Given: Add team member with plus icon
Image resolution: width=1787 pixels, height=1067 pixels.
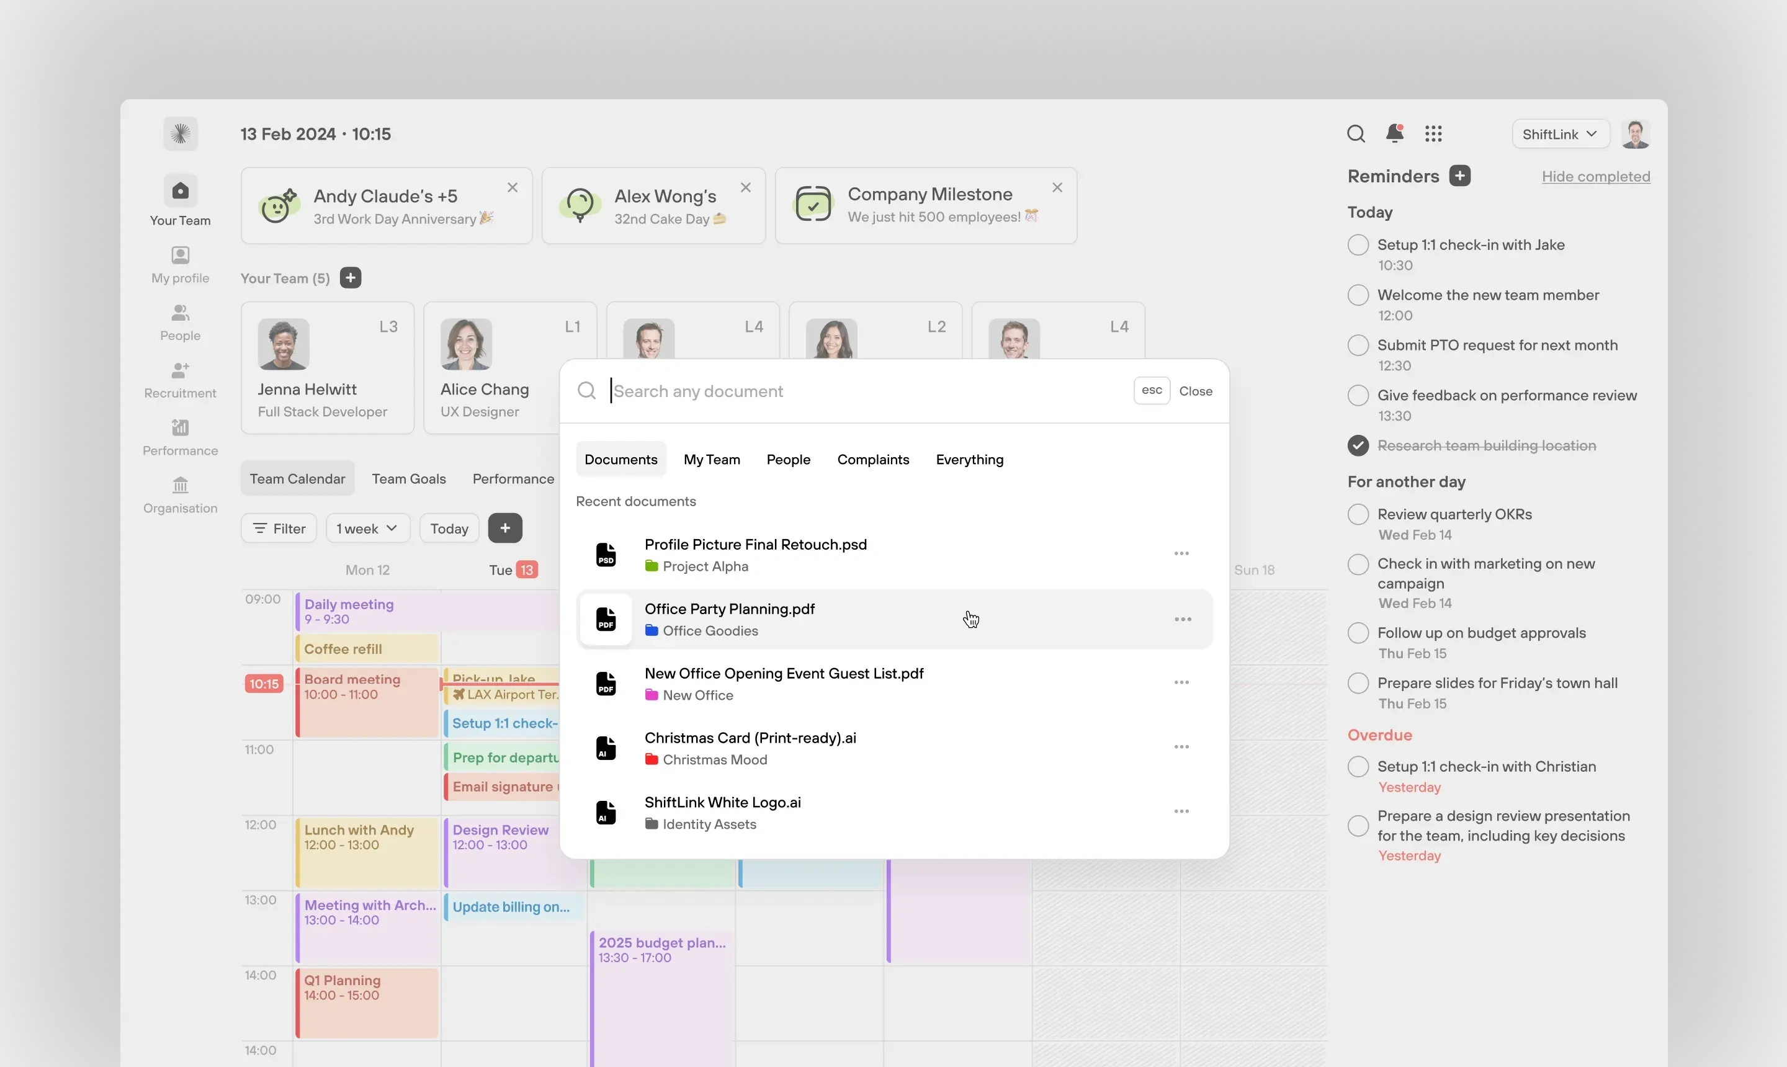Looking at the screenshot, I should pyautogui.click(x=350, y=279).
